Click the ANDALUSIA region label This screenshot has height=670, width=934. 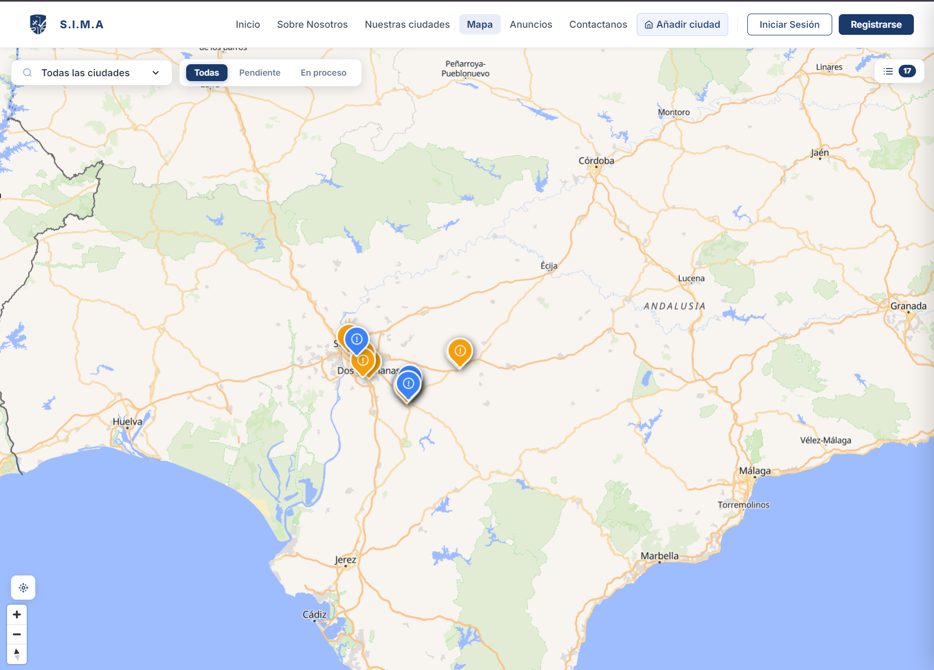tap(674, 306)
